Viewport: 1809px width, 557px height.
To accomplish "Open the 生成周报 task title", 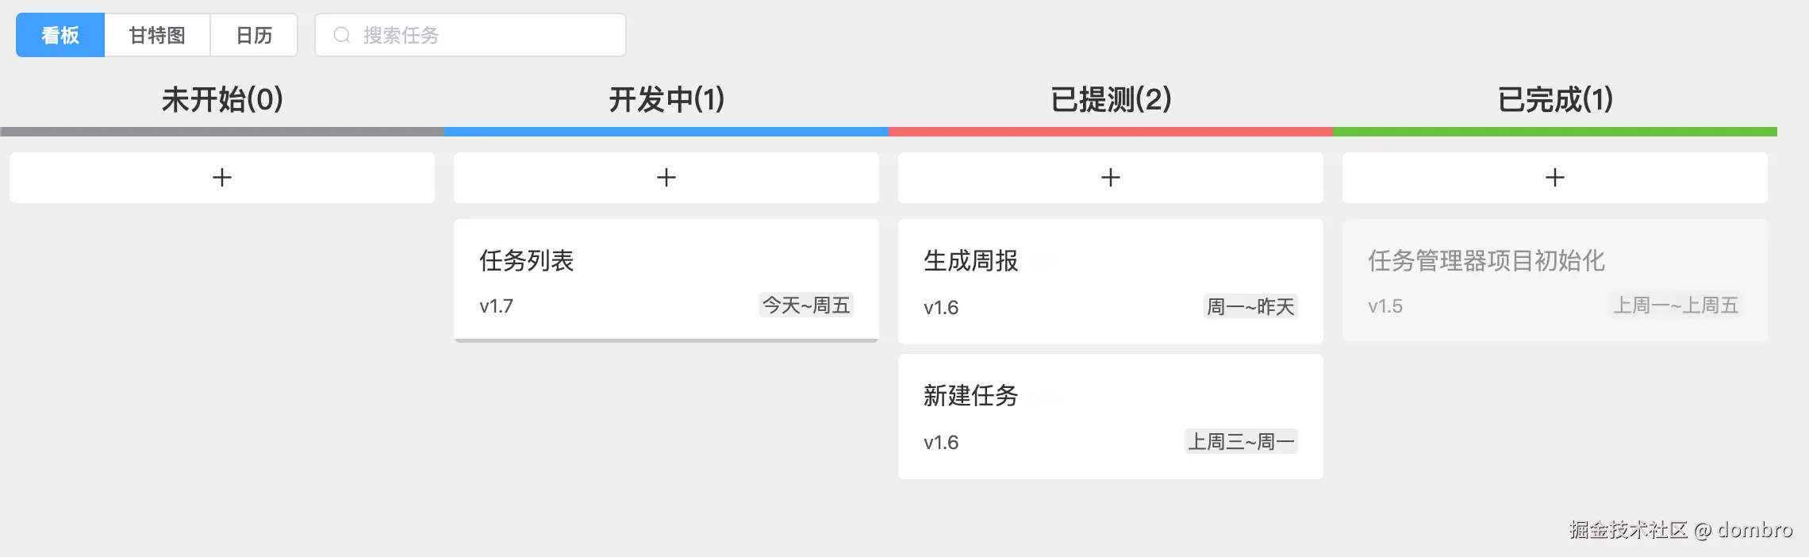I will coord(970,261).
